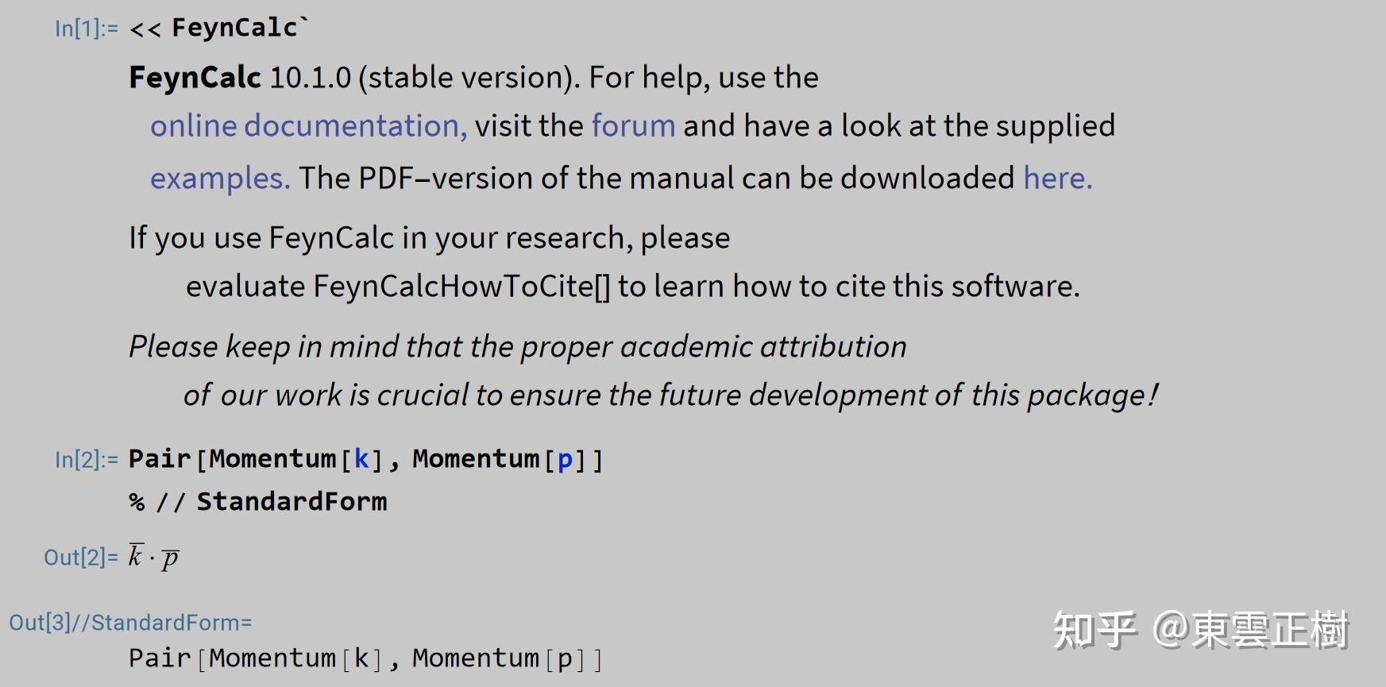Select the In[2]:= cell label
Viewport: 1386px width, 687px height.
click(x=86, y=460)
